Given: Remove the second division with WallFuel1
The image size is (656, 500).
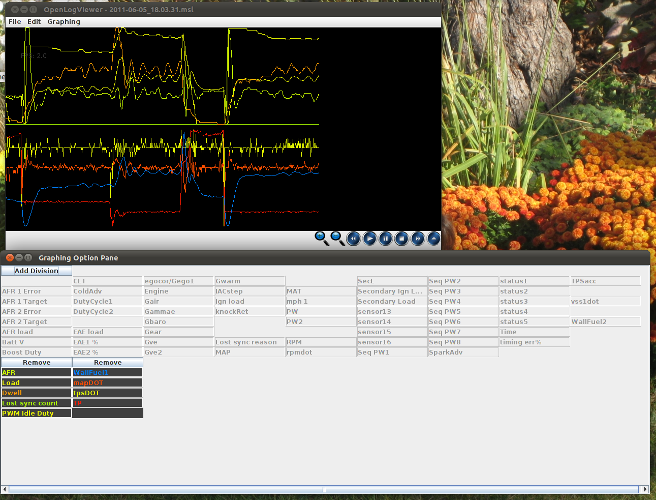Looking at the screenshot, I should pos(108,362).
